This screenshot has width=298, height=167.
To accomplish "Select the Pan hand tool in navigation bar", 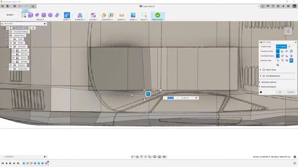I will [x=142, y=157].
